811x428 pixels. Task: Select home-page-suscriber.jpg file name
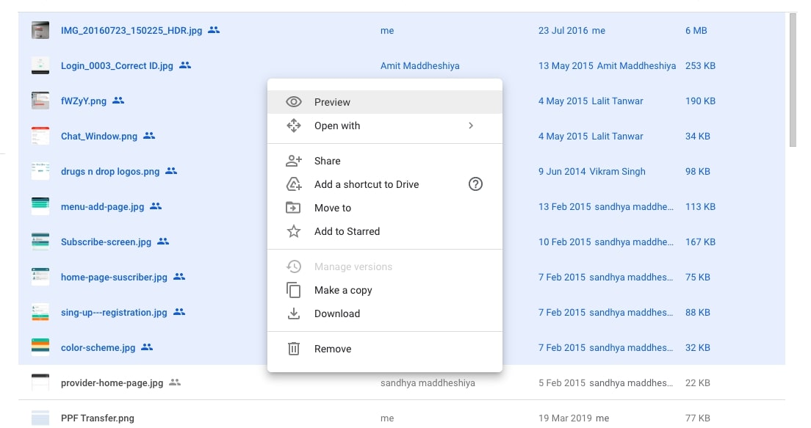pos(115,277)
